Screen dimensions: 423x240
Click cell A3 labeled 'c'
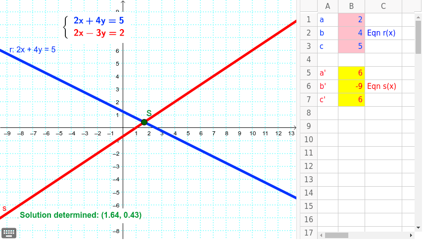pos(328,46)
